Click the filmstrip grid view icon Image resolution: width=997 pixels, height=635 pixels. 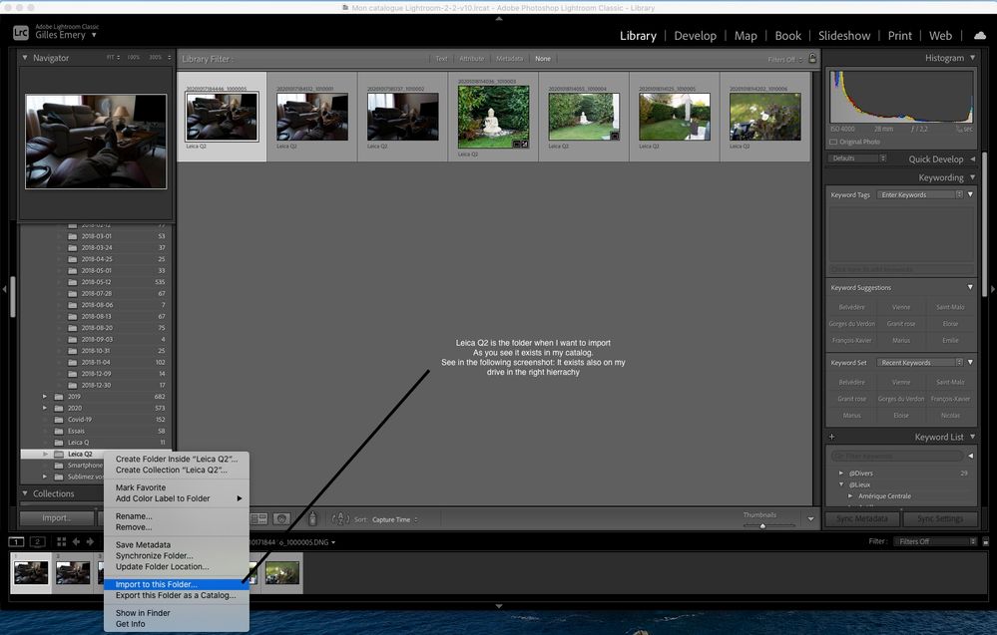coord(61,541)
